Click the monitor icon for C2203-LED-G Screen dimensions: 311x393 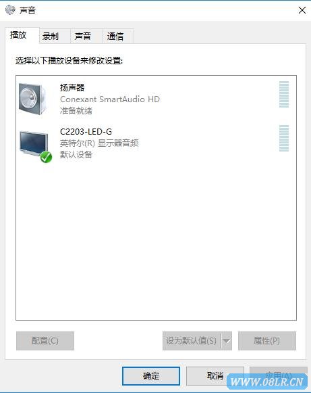34,144
